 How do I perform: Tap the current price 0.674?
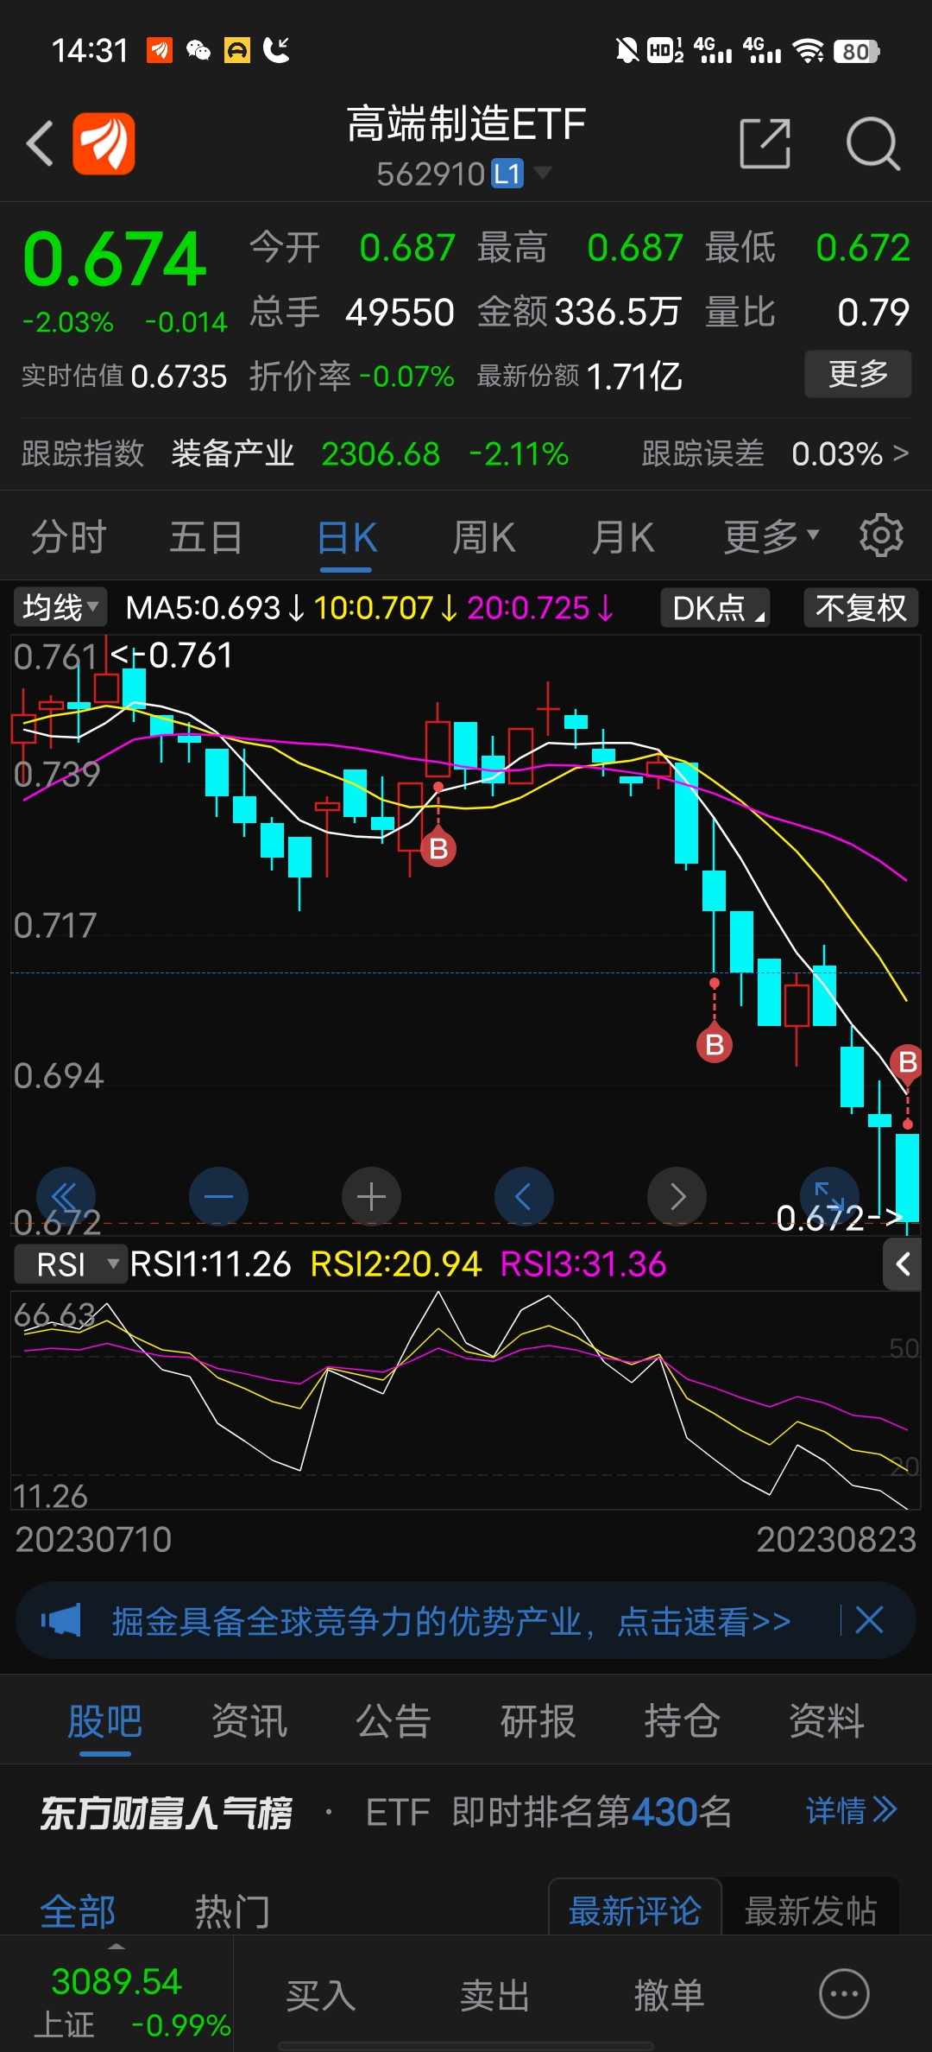115,259
